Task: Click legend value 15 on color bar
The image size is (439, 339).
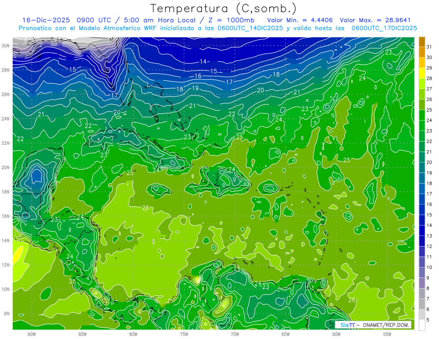Action: [429, 215]
